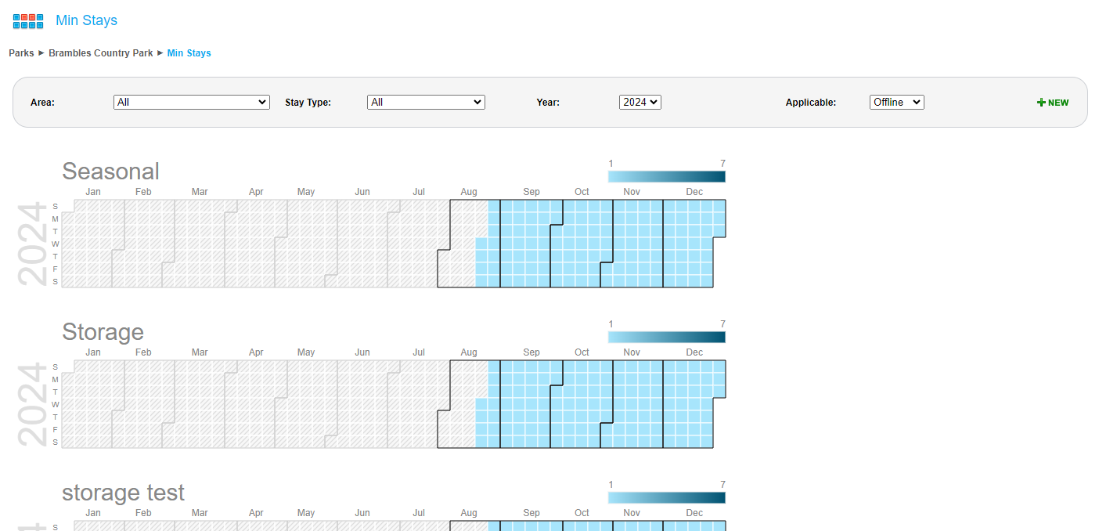Click a hatched May day in Storage calendar
The height and width of the screenshot is (531, 1099).
(x=306, y=404)
